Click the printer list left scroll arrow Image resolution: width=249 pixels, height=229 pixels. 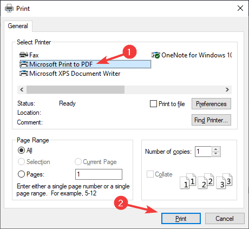coord(22,90)
